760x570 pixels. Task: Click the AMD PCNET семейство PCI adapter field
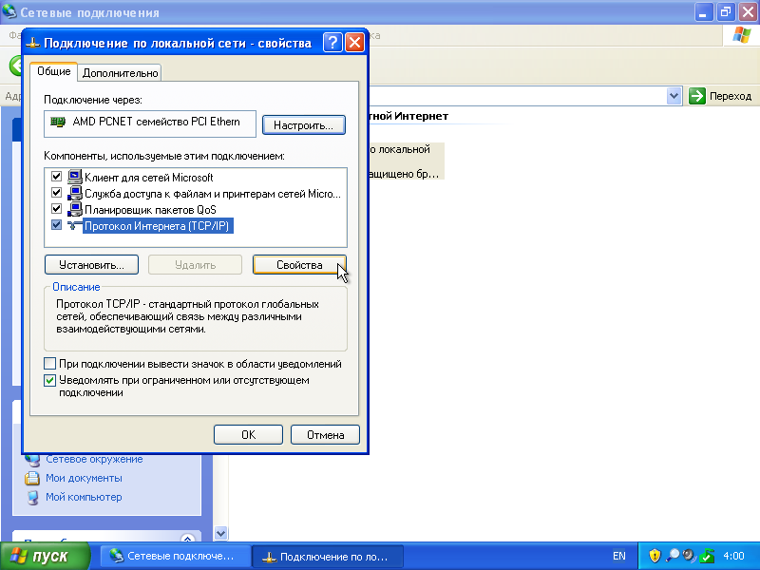[150, 123]
